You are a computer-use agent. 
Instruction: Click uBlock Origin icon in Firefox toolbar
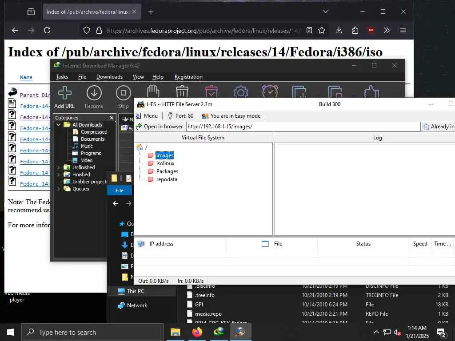pos(371,30)
